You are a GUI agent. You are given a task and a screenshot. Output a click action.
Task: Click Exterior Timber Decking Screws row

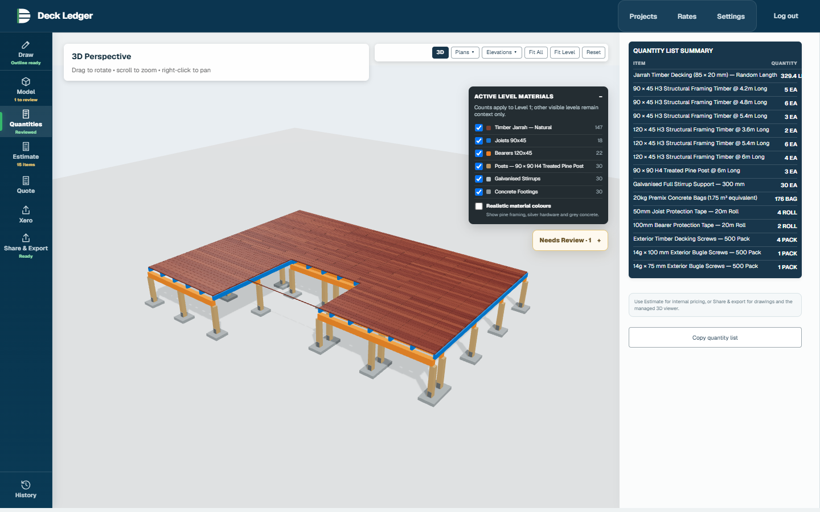[x=715, y=239]
